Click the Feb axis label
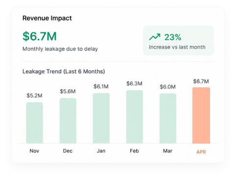236x179 pixels. (x=134, y=151)
